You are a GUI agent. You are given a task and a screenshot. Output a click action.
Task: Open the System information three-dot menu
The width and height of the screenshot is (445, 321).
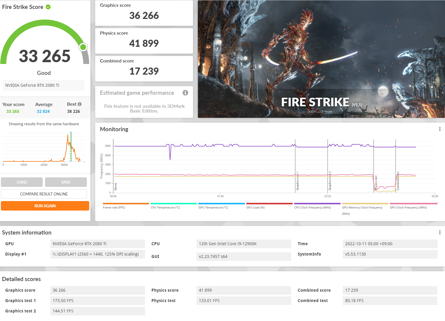[x=440, y=232]
